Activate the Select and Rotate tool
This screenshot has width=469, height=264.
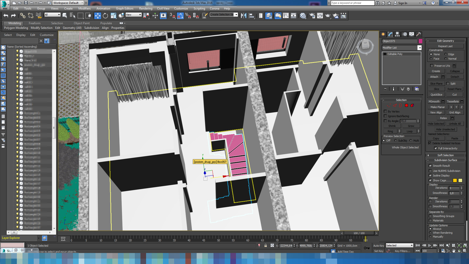coord(105,16)
